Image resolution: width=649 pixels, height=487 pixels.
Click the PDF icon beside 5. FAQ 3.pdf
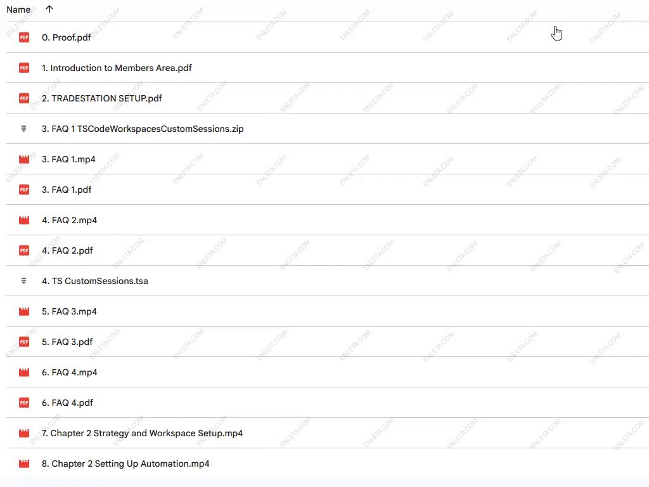pyautogui.click(x=24, y=342)
